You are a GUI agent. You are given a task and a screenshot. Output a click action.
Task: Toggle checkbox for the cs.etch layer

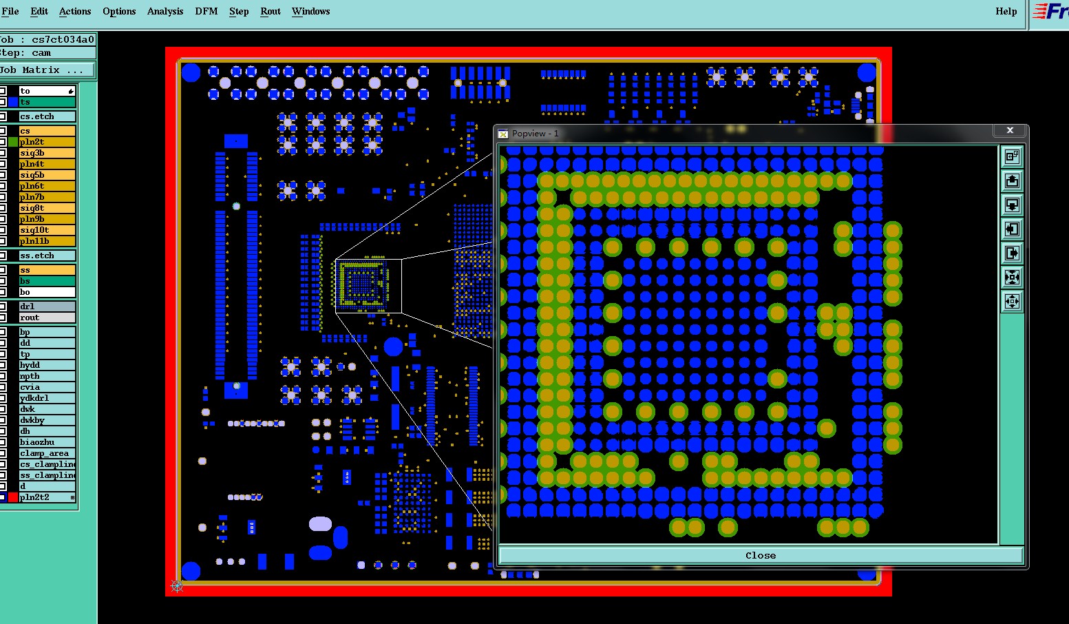[x=3, y=116]
